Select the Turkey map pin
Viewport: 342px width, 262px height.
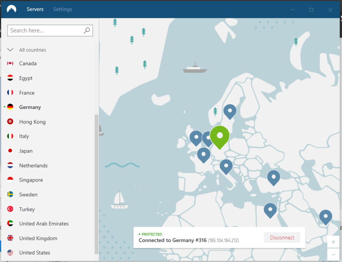(274, 178)
